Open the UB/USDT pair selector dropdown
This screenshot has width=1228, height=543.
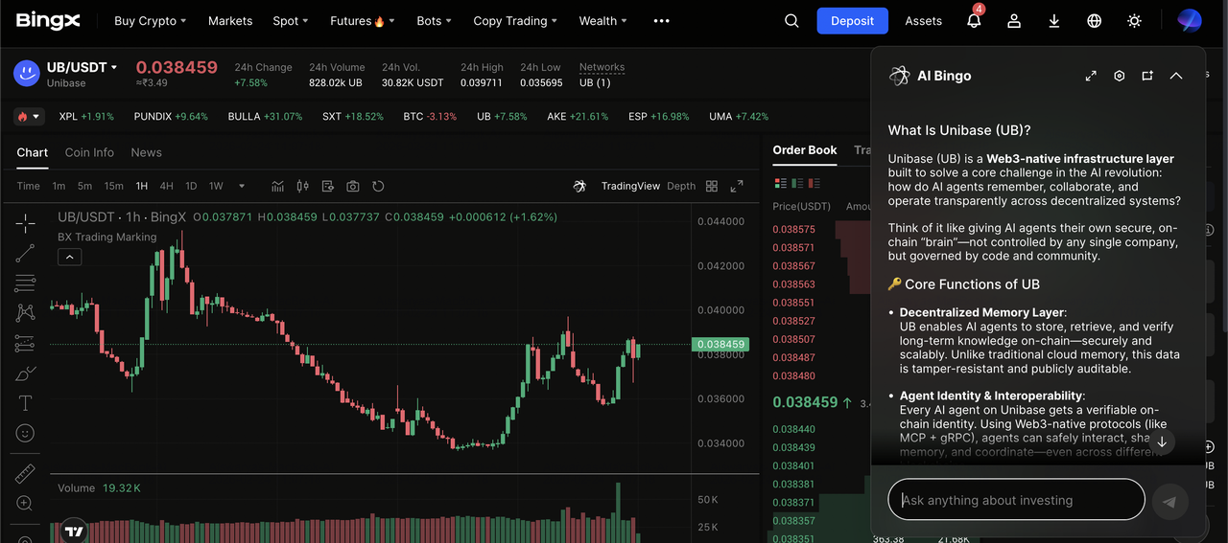tap(114, 67)
